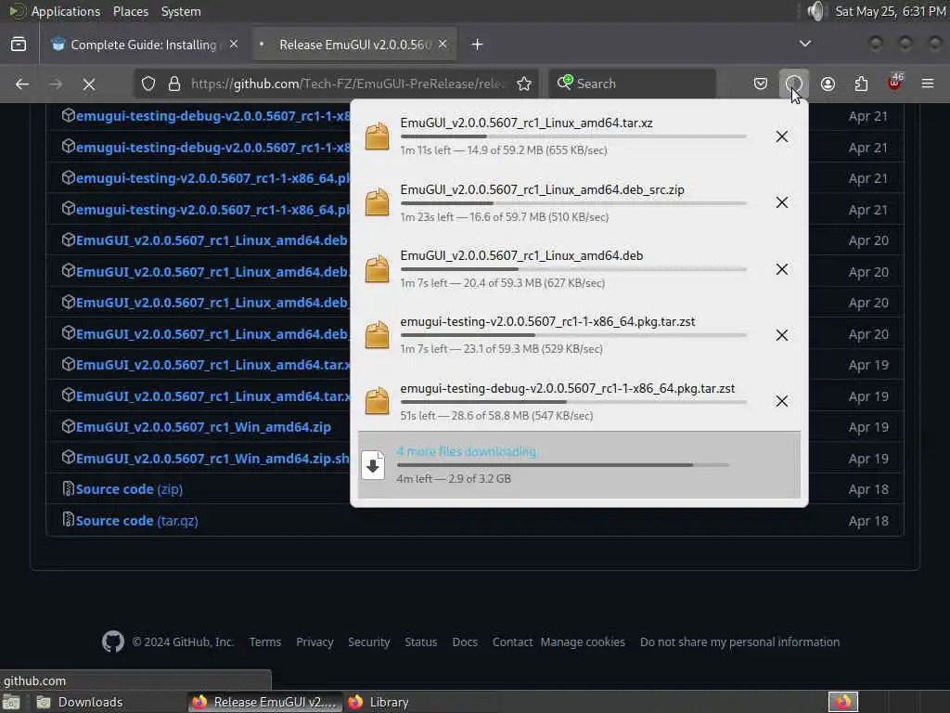Stop loading the page
This screenshot has width=950, height=713.
point(89,84)
